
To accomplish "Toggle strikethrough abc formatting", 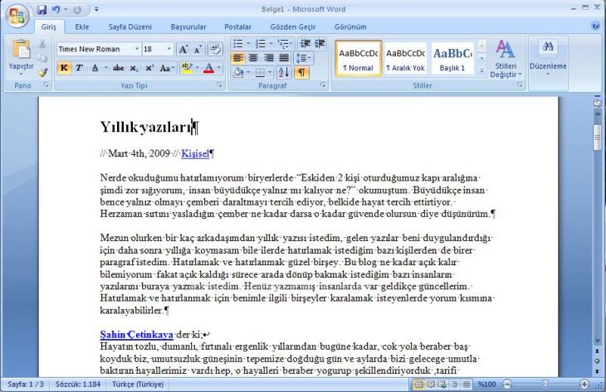I will click(118, 68).
